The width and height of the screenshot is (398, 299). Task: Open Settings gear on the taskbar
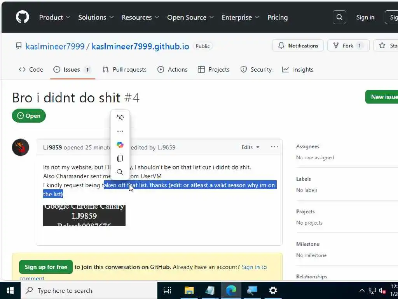click(273, 290)
